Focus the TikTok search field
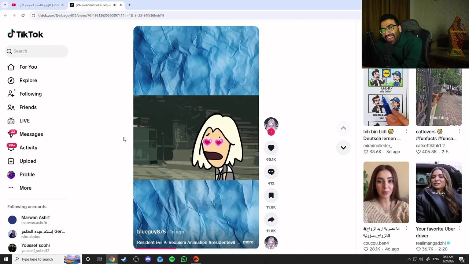 pyautogui.click(x=37, y=51)
